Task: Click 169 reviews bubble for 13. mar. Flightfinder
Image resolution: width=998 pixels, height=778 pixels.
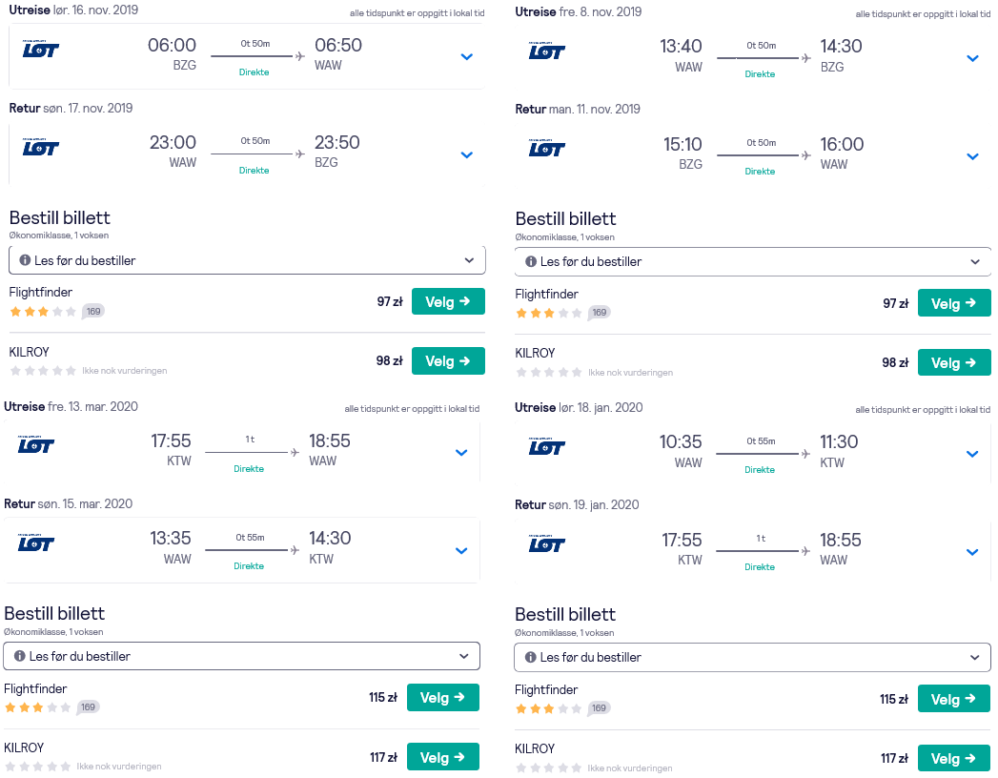Action: 88,706
